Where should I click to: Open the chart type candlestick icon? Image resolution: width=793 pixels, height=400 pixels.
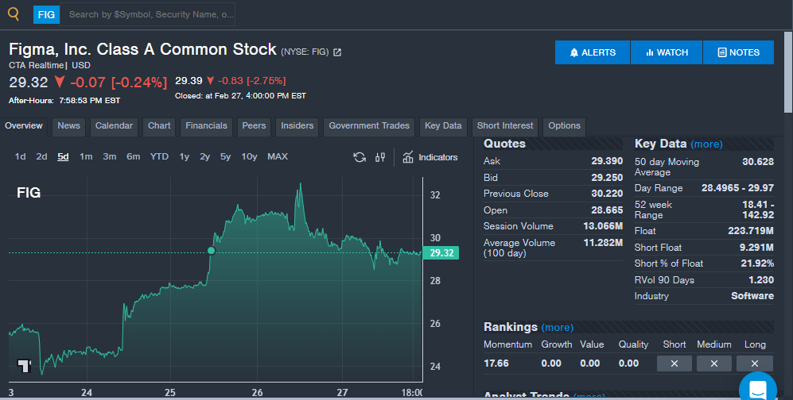[380, 157]
